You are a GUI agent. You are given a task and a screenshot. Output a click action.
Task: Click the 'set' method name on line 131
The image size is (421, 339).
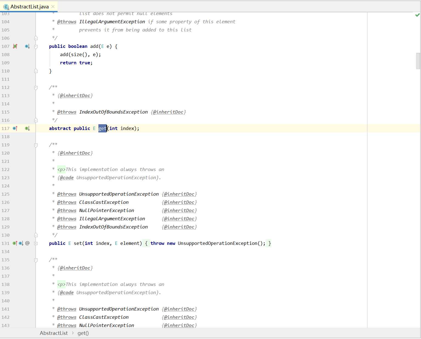(78, 243)
